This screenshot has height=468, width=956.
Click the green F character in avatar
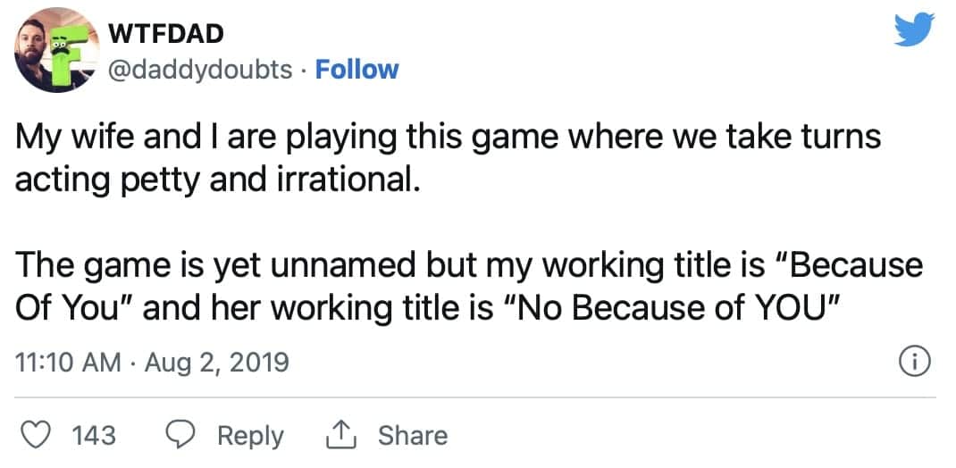coord(69,54)
